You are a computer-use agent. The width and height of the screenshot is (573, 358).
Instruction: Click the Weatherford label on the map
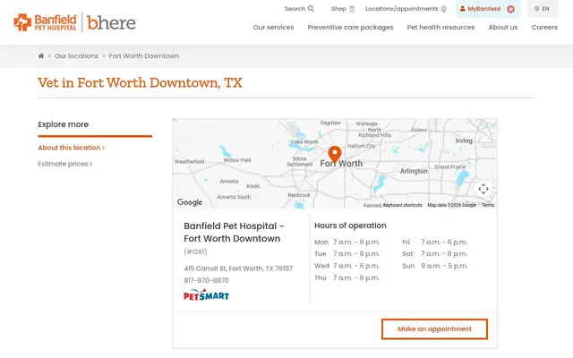pos(189,161)
